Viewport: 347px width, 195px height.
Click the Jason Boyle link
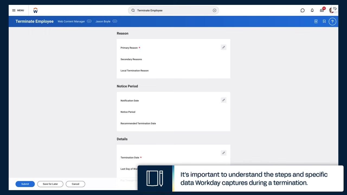click(103, 21)
